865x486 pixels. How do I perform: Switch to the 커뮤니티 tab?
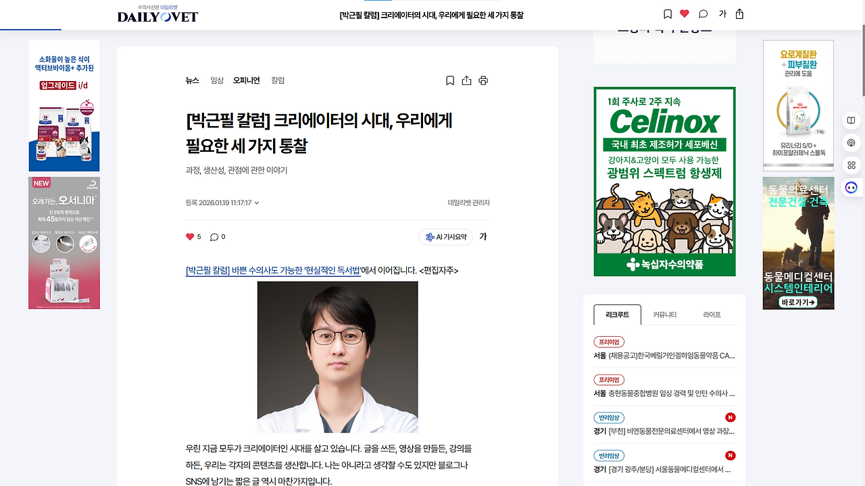[x=664, y=315]
